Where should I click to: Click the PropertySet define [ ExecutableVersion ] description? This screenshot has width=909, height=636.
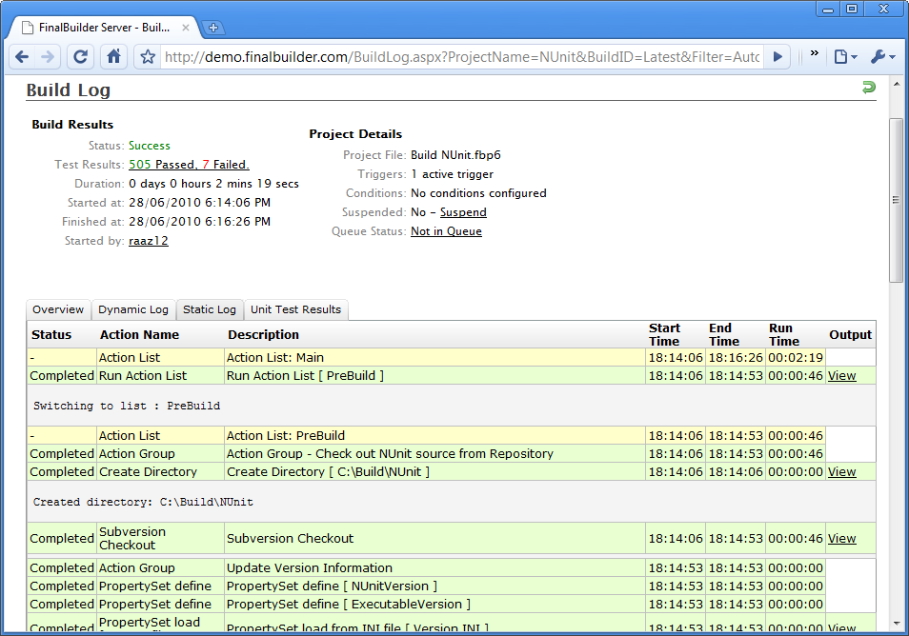click(434, 605)
